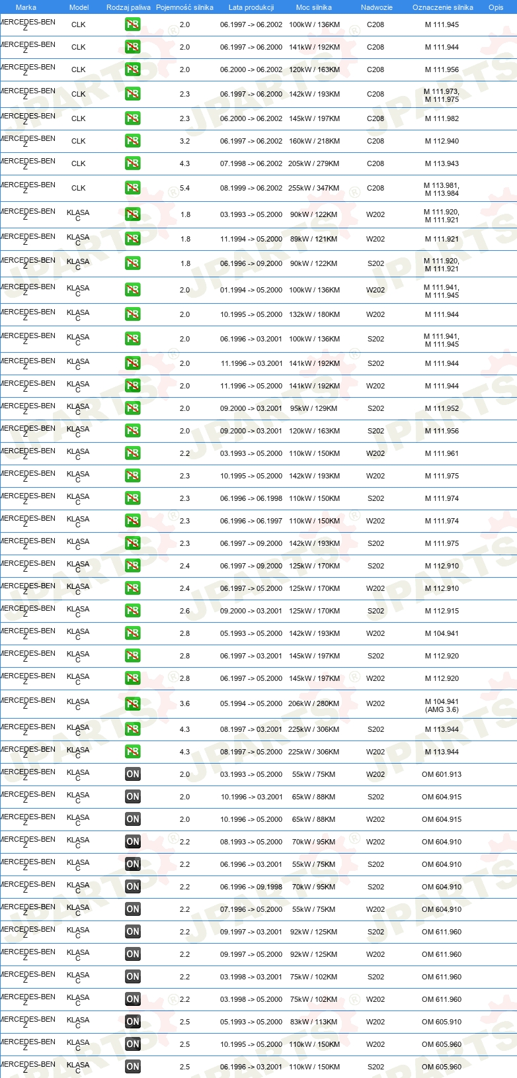Viewport: 517px width, 1078px height.
Task: Click petrol icon in 2.6 M 112.915 row
Action: tap(133, 611)
